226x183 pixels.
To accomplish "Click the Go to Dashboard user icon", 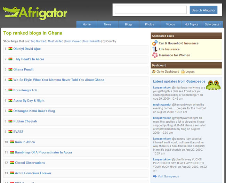I will coord(154,72).
